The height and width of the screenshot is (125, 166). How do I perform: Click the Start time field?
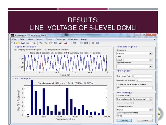[142, 76]
